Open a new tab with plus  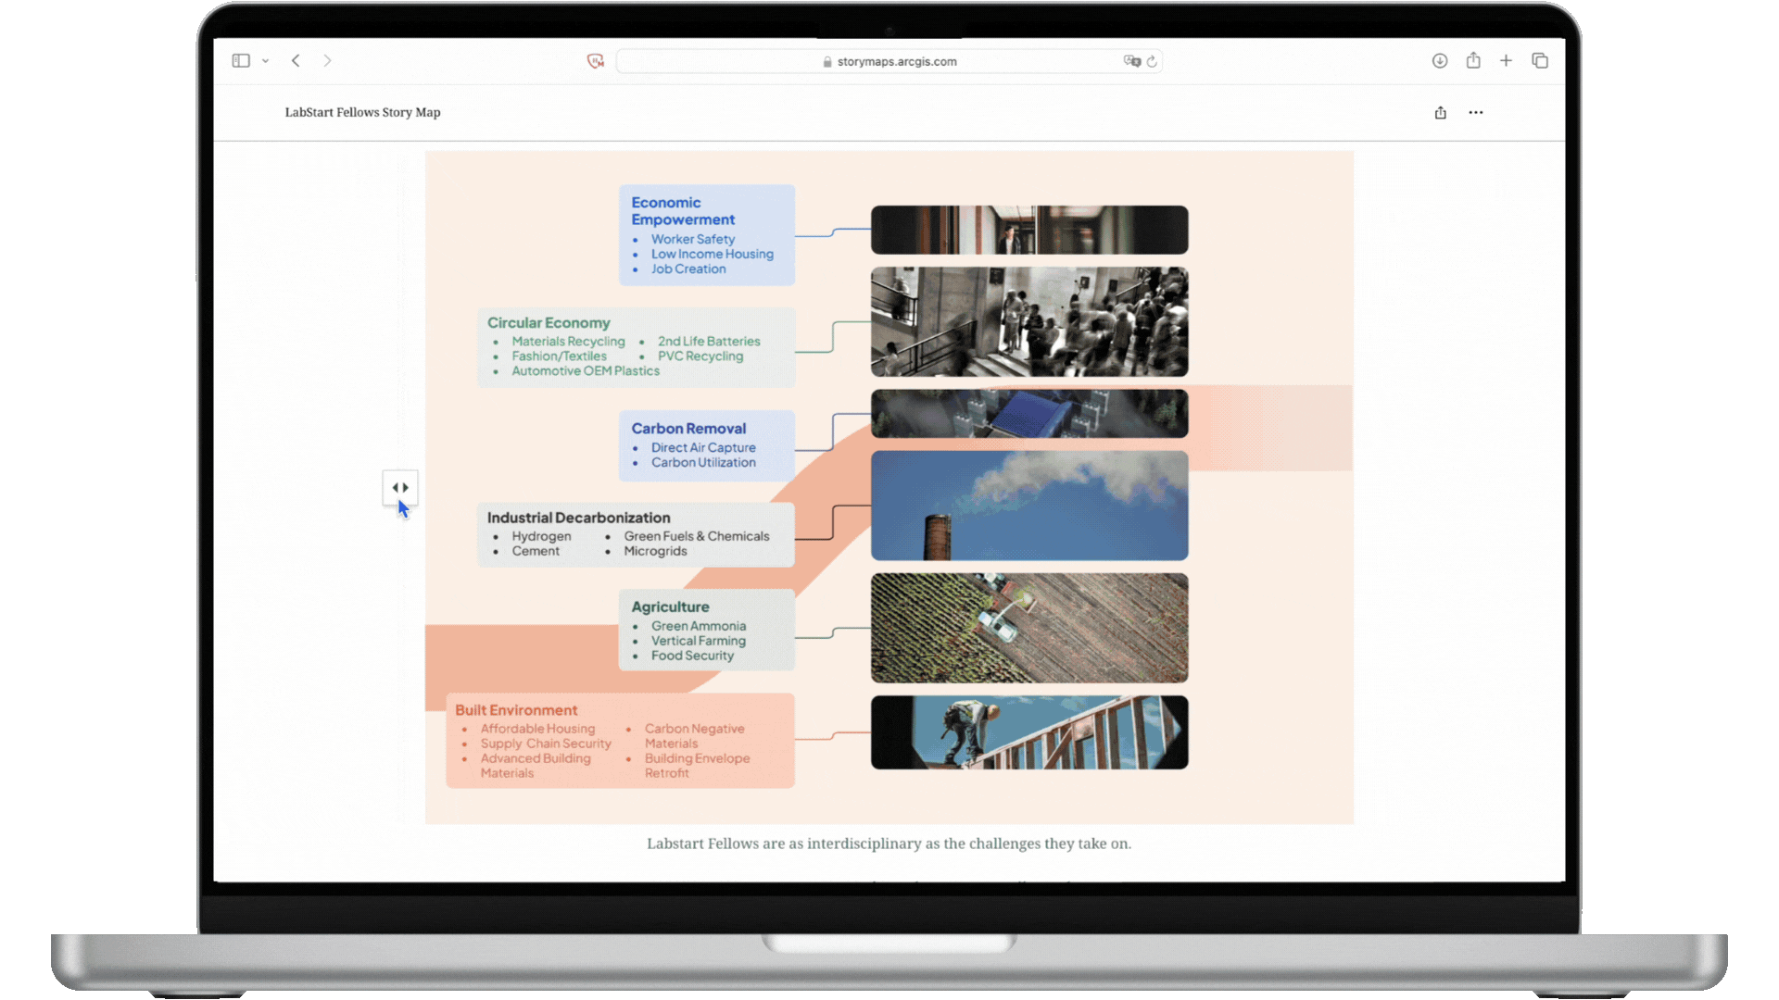click(1507, 61)
